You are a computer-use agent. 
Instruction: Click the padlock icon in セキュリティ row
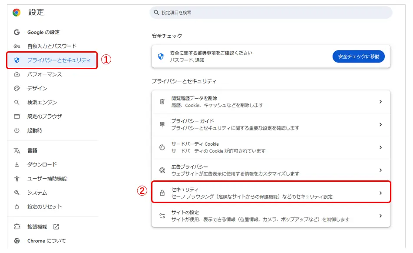pyautogui.click(x=162, y=193)
